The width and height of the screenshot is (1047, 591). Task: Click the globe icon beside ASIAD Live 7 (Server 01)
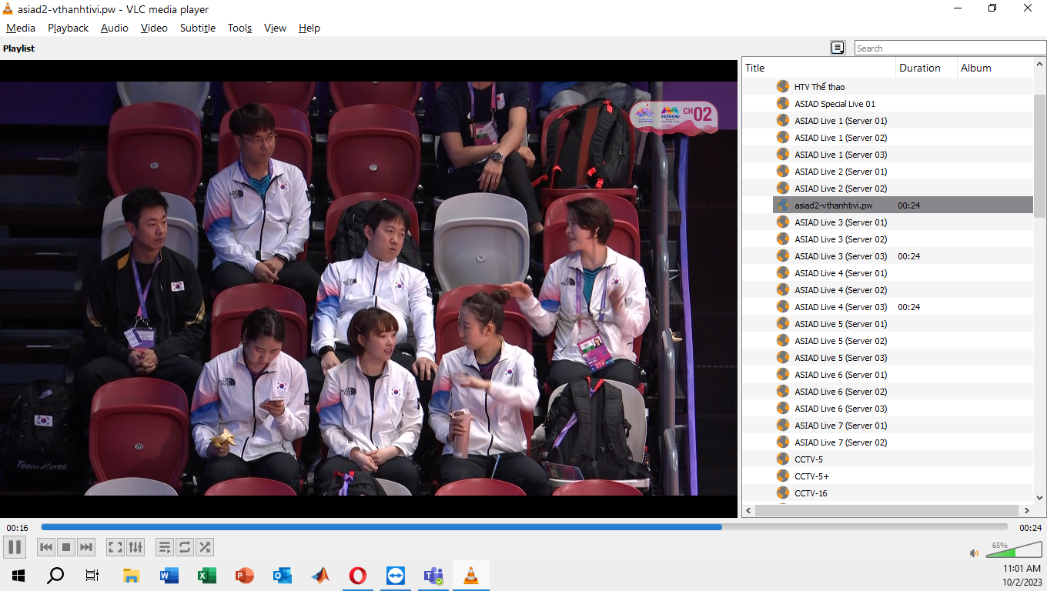click(783, 425)
